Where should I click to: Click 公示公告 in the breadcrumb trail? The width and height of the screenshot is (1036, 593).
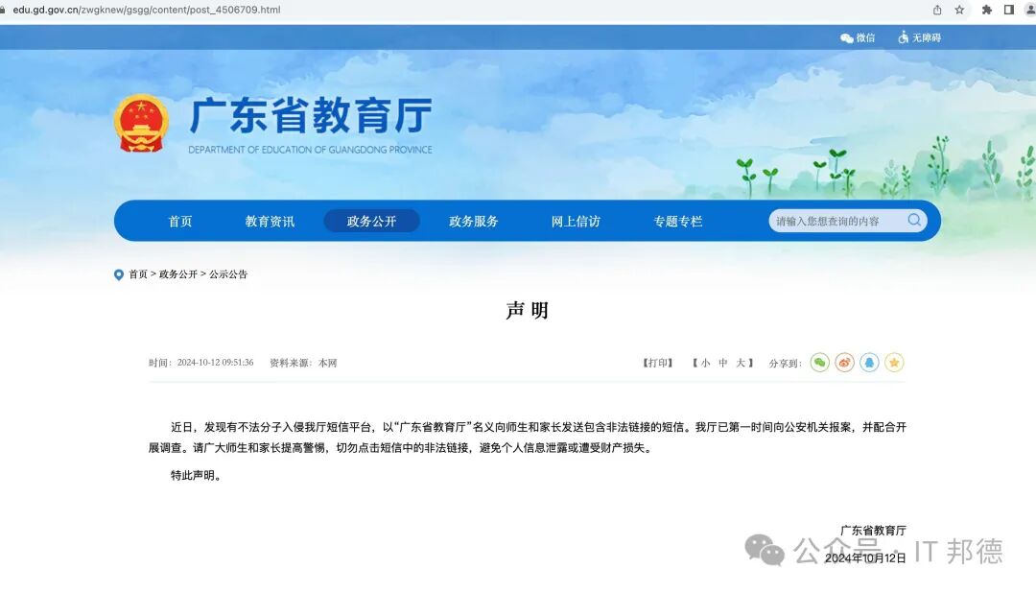[x=228, y=274]
